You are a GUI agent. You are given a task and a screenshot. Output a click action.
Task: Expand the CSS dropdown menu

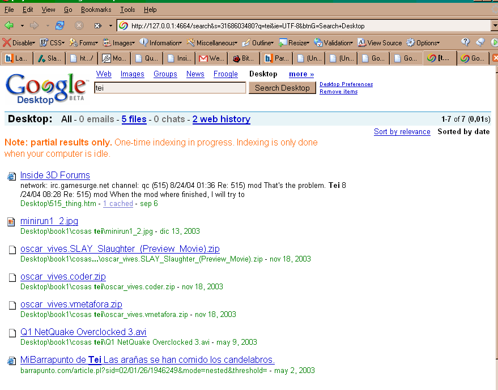coord(52,42)
